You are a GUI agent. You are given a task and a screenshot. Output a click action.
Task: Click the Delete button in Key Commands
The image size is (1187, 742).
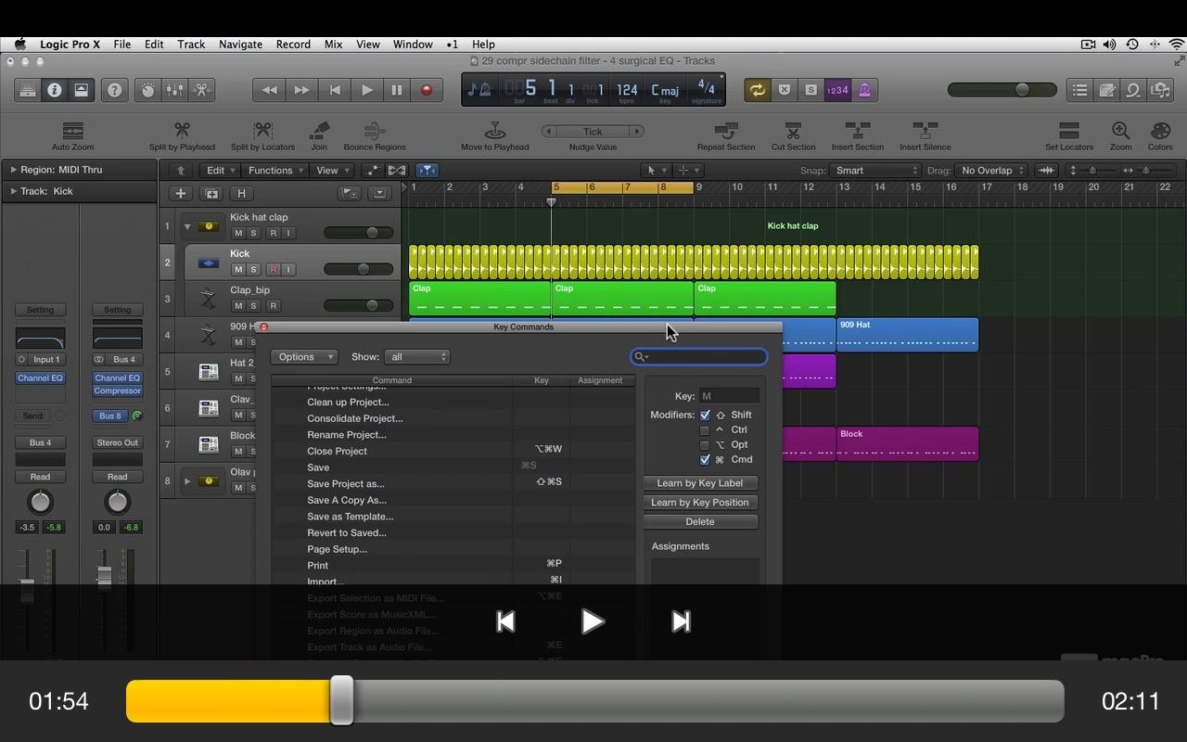700,522
